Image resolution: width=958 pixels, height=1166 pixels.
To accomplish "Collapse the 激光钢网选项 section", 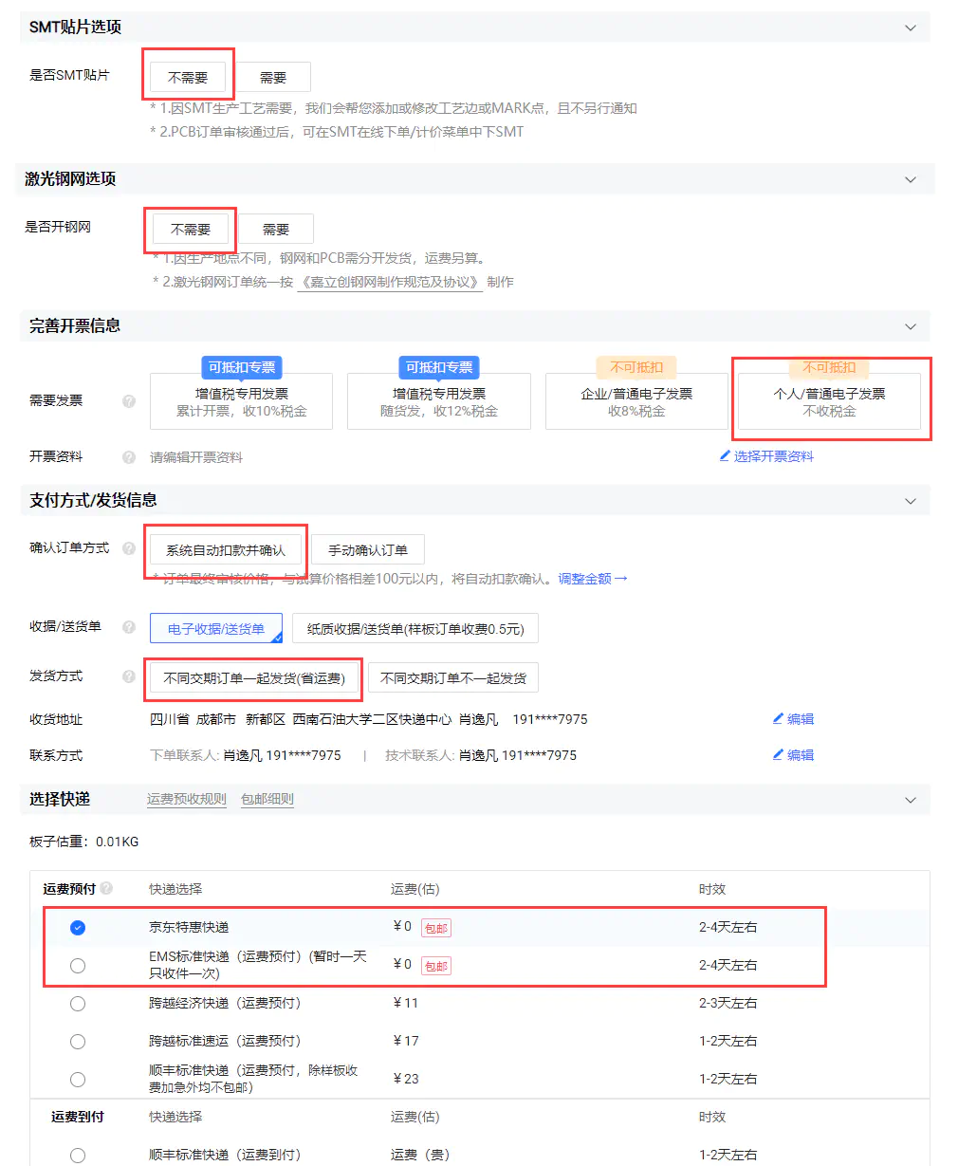I will pyautogui.click(x=910, y=178).
